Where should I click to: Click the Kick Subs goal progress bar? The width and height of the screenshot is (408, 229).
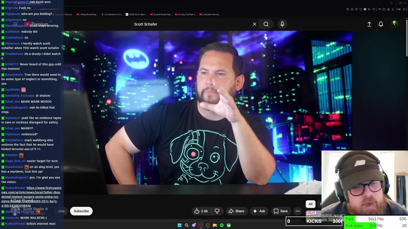(375, 226)
